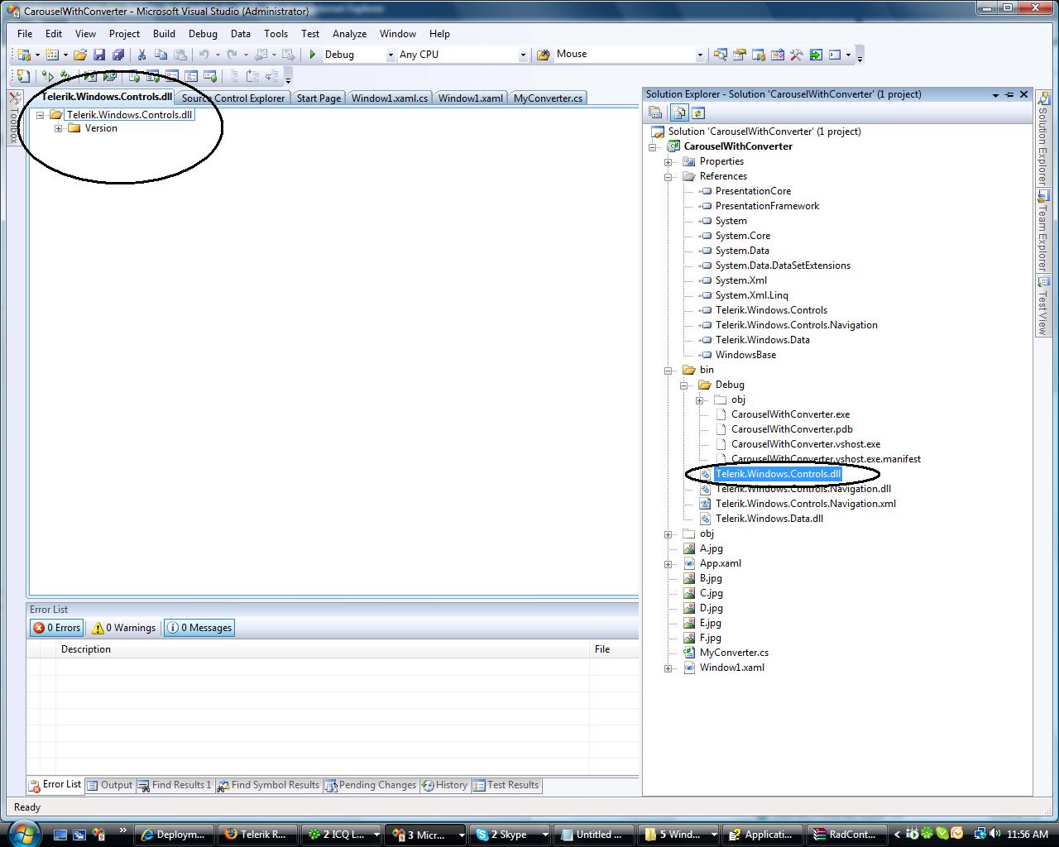Switch to the MyConverter.cs tab
1059x847 pixels.
point(548,98)
